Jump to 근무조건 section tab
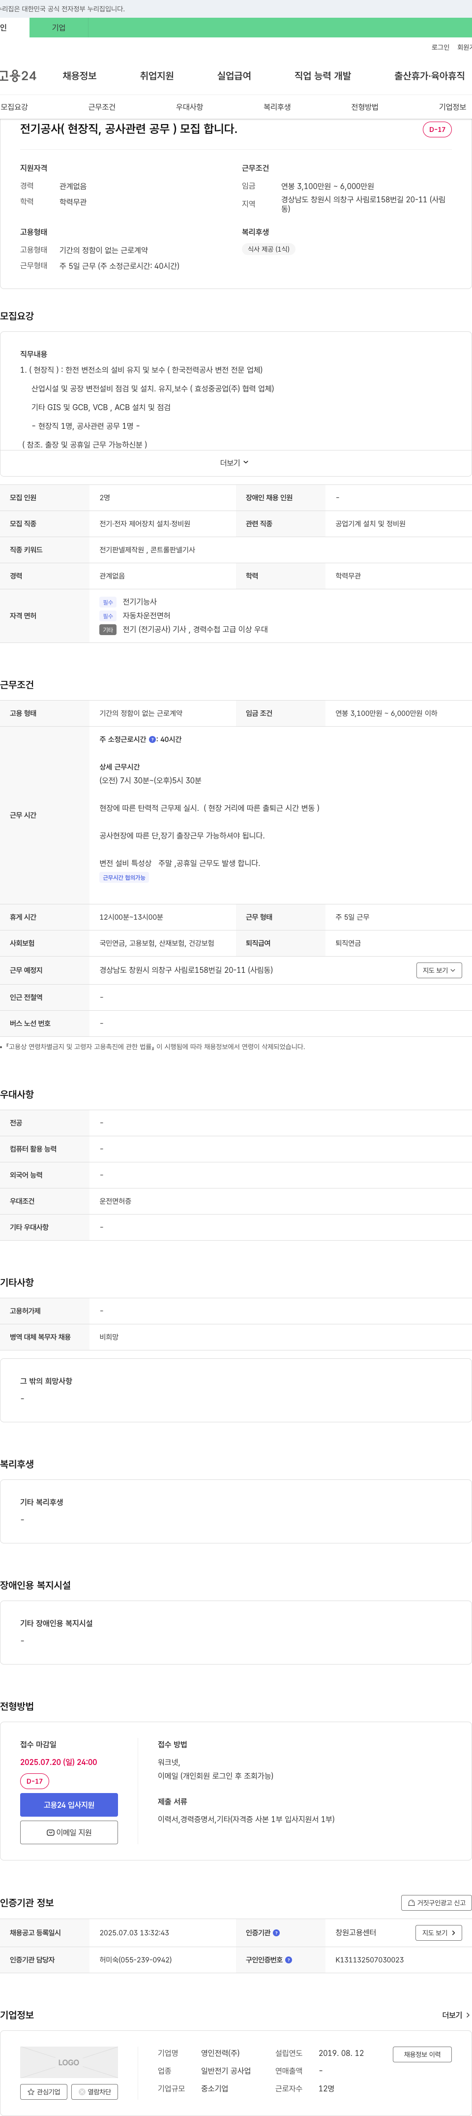This screenshot has width=472, height=2116. point(102,107)
